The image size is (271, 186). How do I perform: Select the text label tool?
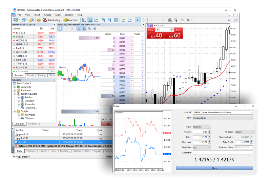[x=182, y=20]
